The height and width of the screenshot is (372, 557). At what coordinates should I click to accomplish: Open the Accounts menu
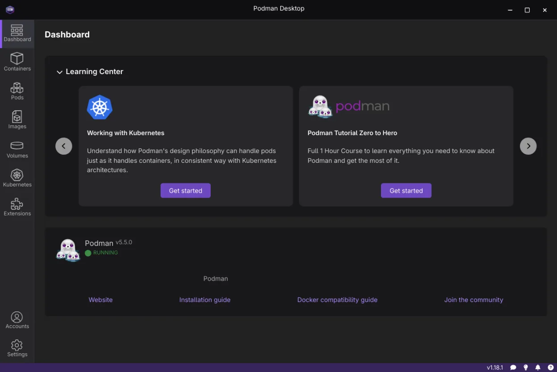tap(17, 321)
